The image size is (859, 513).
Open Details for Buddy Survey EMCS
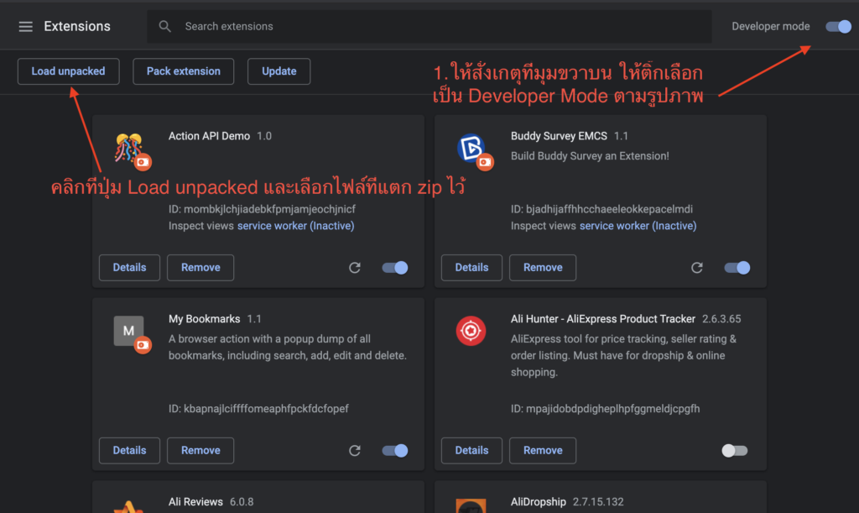click(471, 268)
